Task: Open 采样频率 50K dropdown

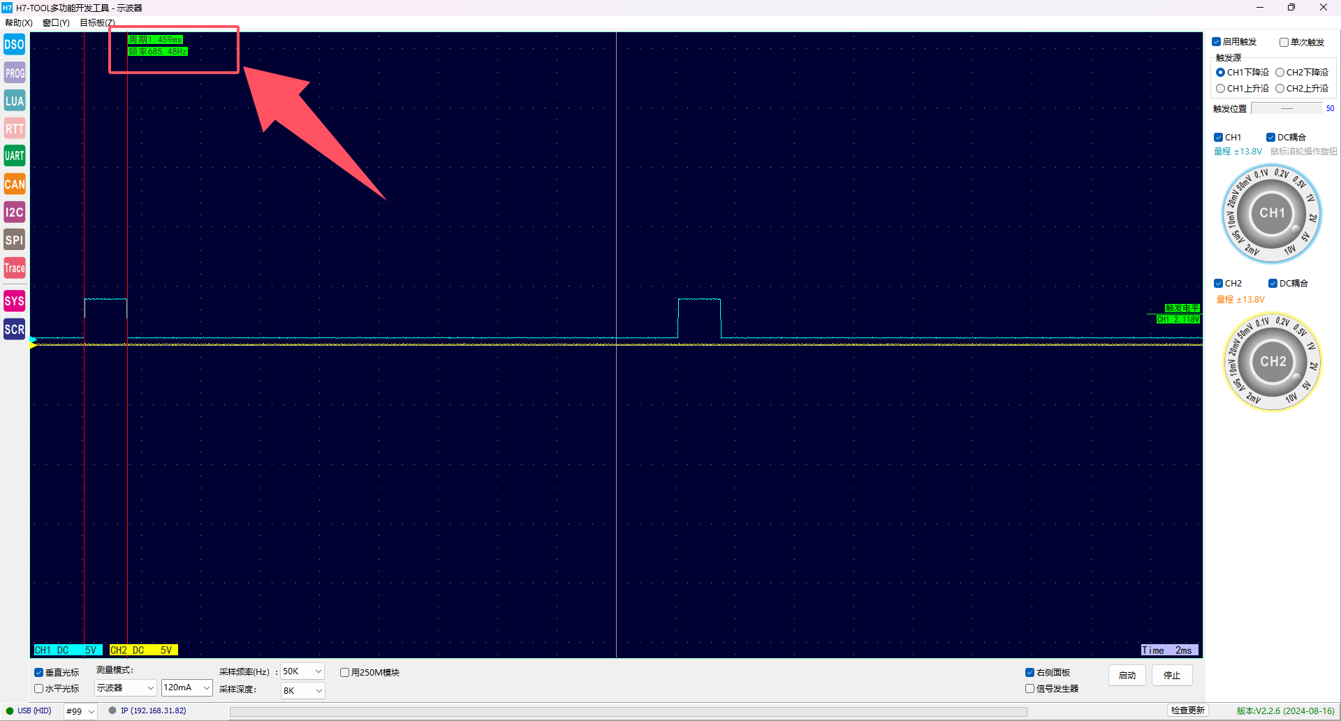Action: pos(302,671)
